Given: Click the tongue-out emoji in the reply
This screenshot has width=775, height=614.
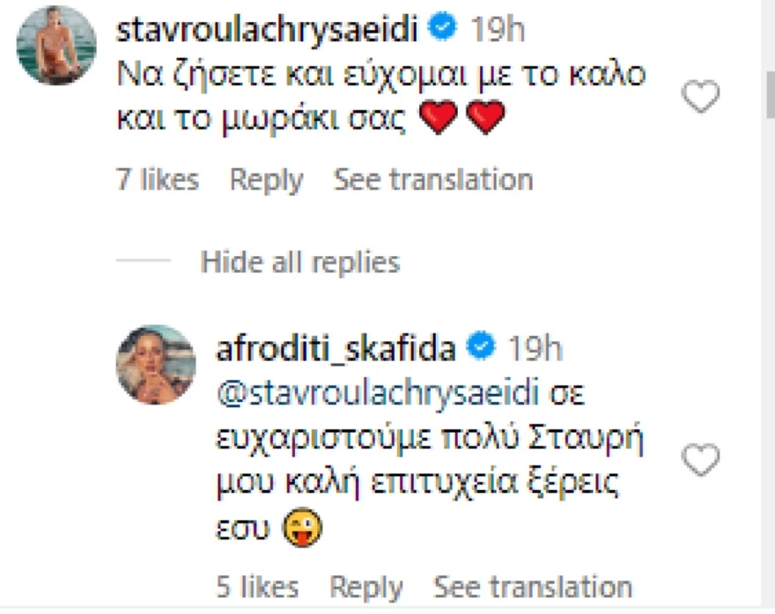Looking at the screenshot, I should pyautogui.click(x=304, y=528).
